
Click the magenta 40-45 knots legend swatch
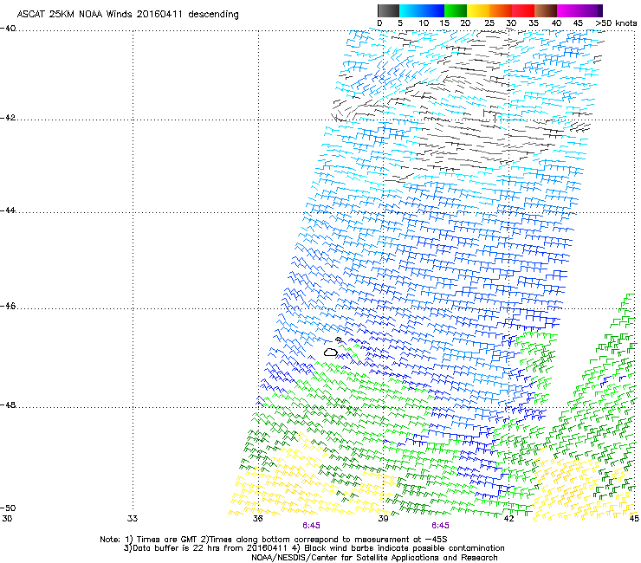[568, 10]
